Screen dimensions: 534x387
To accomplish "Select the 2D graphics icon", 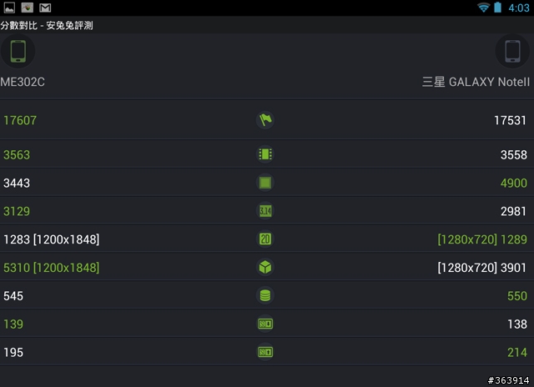I will 265,239.
